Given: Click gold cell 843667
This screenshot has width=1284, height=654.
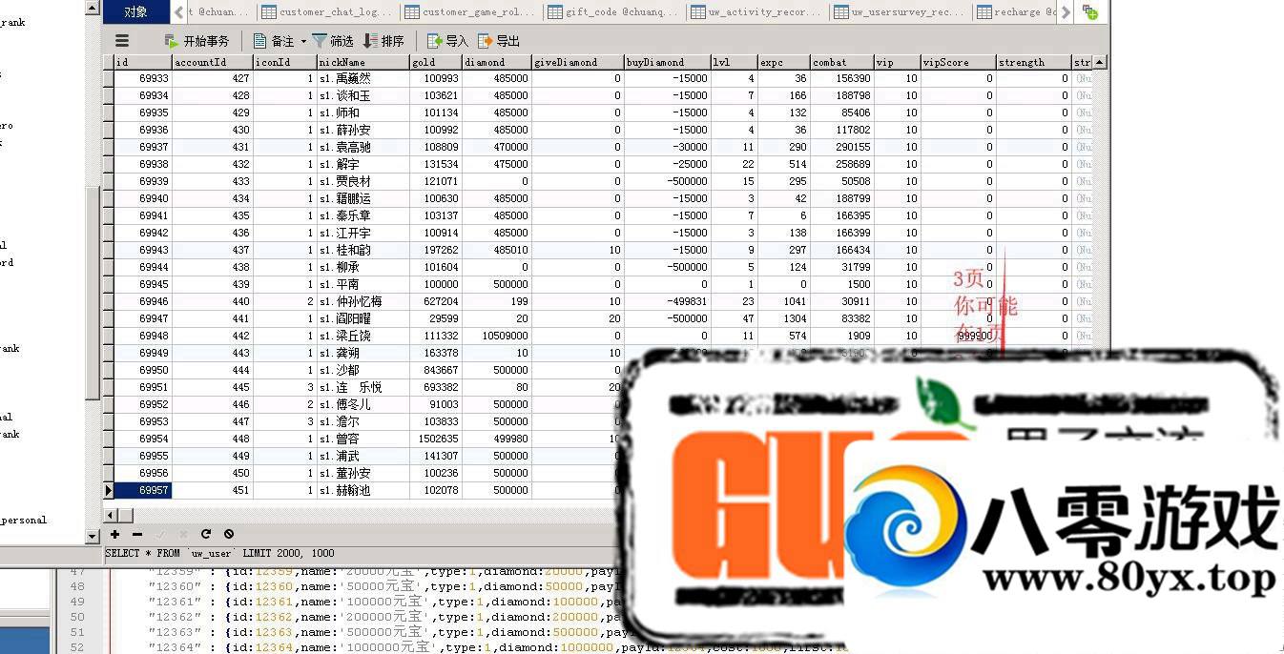Looking at the screenshot, I should tap(436, 370).
